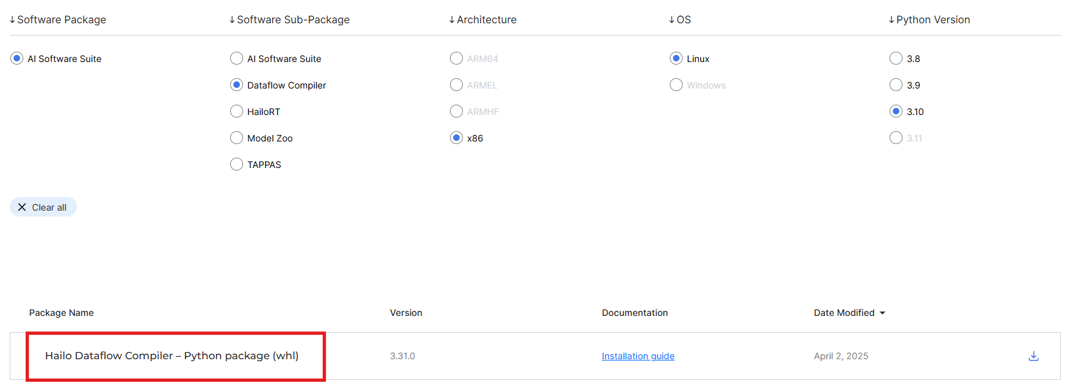Pick Python version 3.10
This screenshot has width=1068, height=387.
(x=896, y=112)
